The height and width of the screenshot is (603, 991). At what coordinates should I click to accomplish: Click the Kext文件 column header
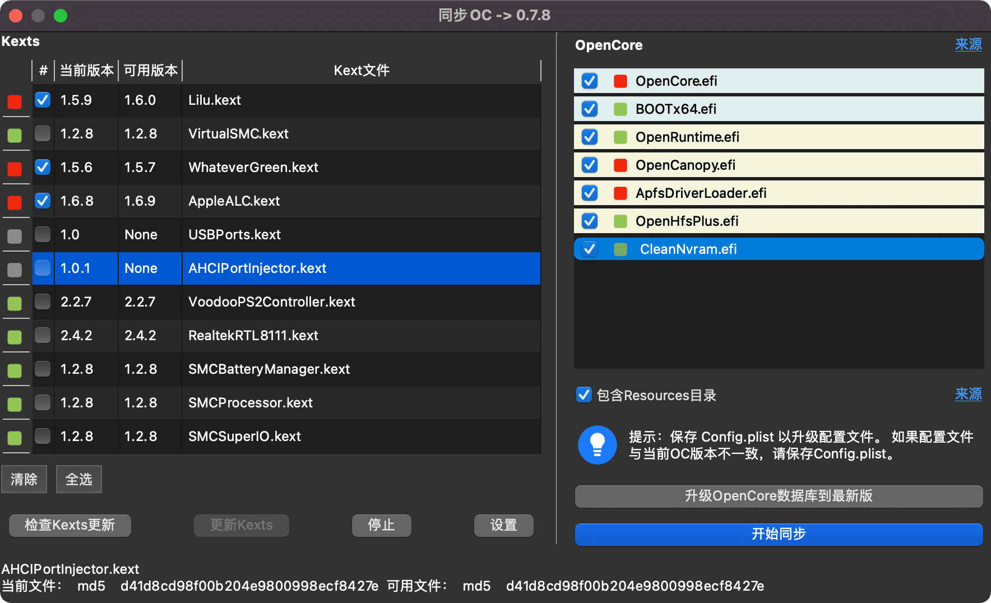point(362,71)
